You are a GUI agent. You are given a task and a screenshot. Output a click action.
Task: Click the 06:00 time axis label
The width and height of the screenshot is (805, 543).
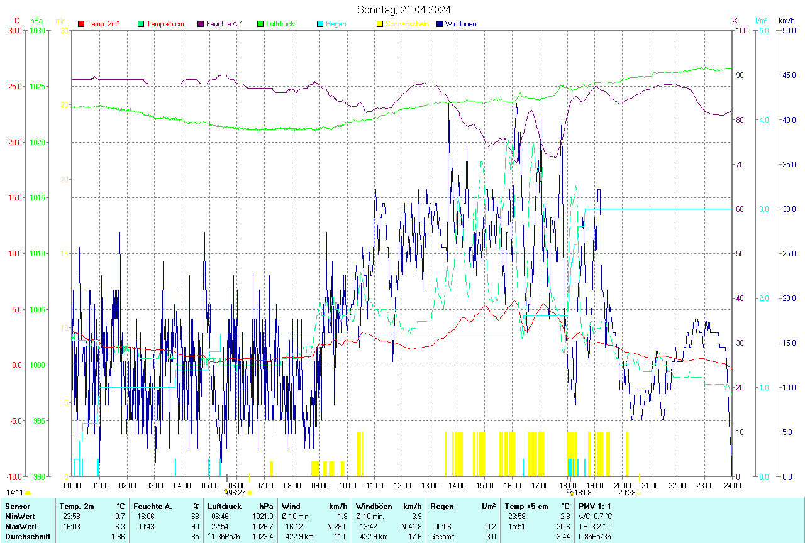pos(237,486)
